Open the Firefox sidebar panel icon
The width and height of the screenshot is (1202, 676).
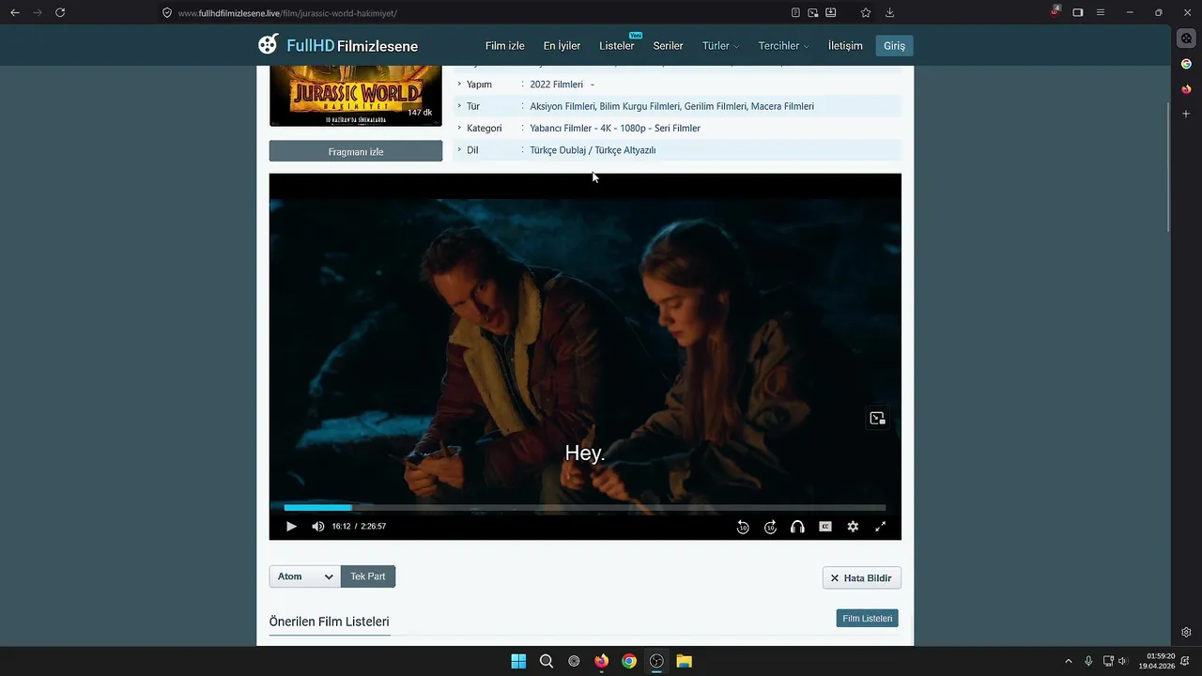1186,89
